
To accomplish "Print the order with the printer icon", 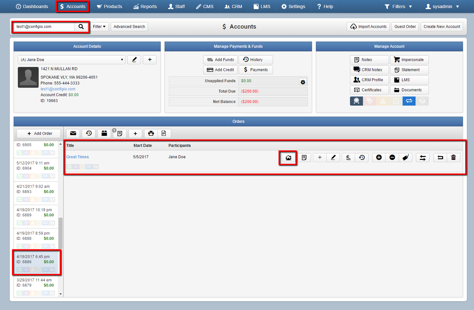I will [151, 134].
